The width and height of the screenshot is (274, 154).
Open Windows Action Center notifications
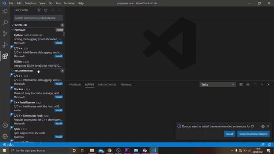pyautogui.click(x=268, y=150)
